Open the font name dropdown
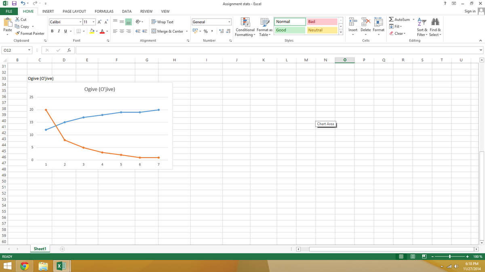Screen dimensions: 485x272 click(x=80, y=22)
